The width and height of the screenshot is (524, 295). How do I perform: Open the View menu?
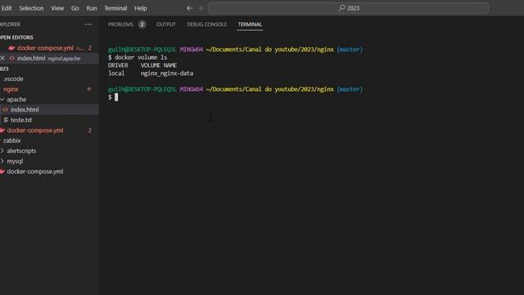point(57,8)
